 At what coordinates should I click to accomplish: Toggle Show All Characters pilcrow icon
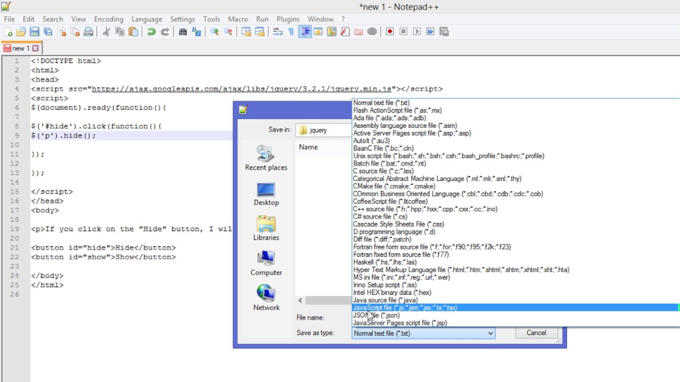coord(291,32)
